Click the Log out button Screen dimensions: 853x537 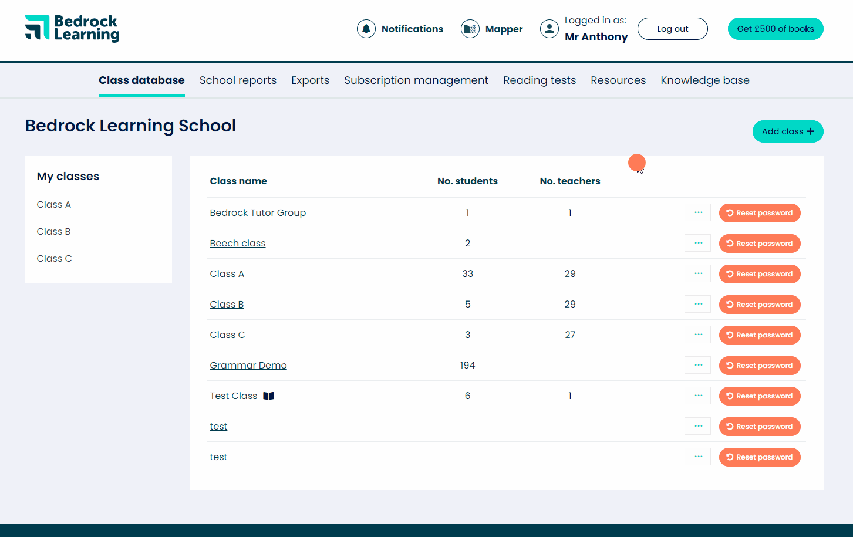[x=673, y=29]
